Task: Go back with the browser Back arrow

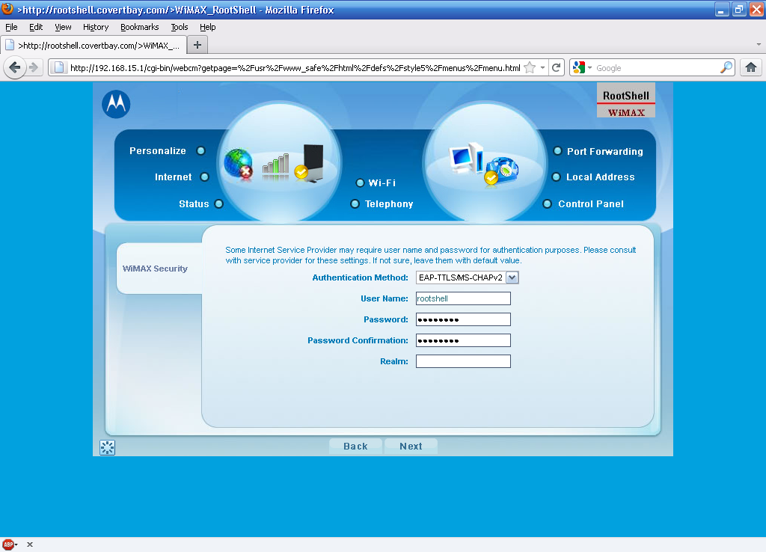Action: [15, 67]
